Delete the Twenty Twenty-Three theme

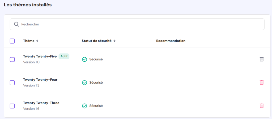click(x=262, y=106)
